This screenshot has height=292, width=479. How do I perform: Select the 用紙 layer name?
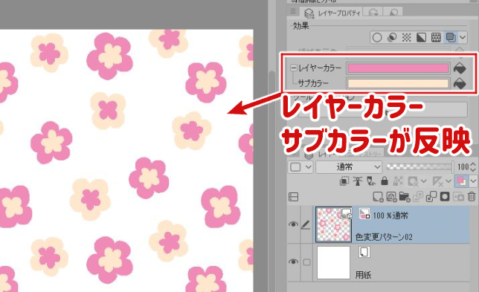tap(363, 275)
